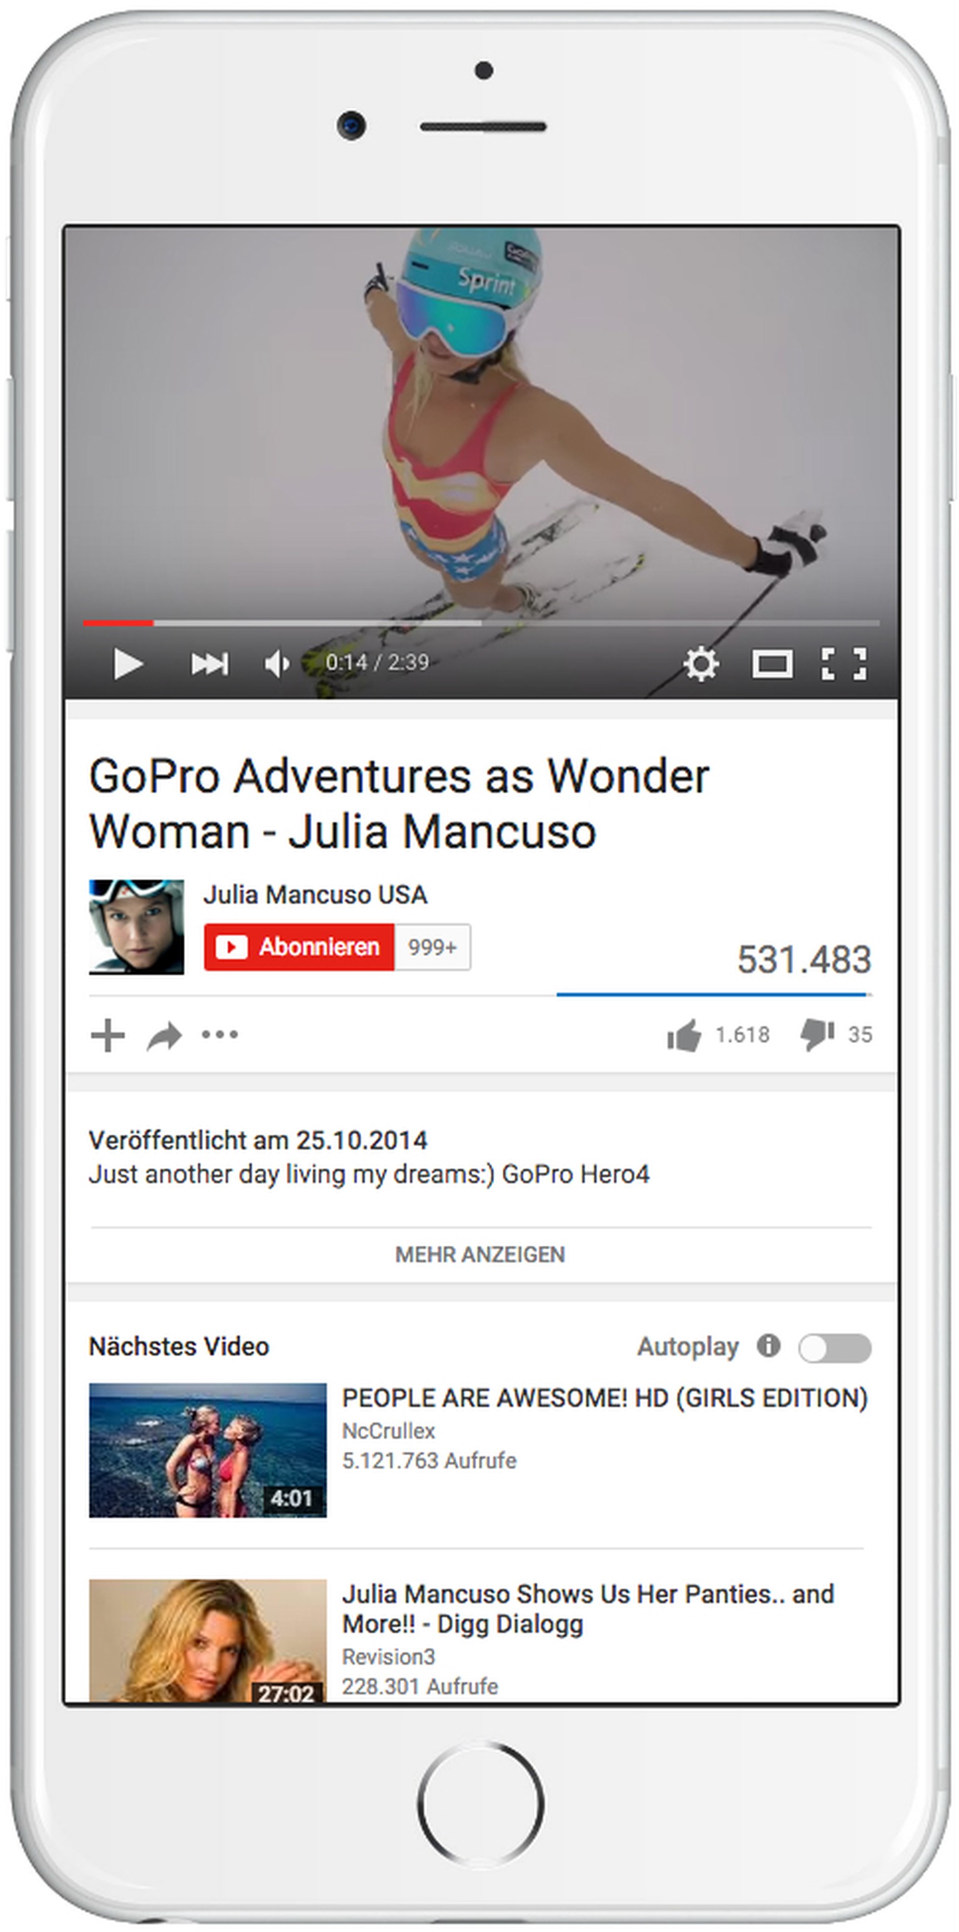Dislike the video with thumbs down
959x1932 pixels.
(x=817, y=1035)
